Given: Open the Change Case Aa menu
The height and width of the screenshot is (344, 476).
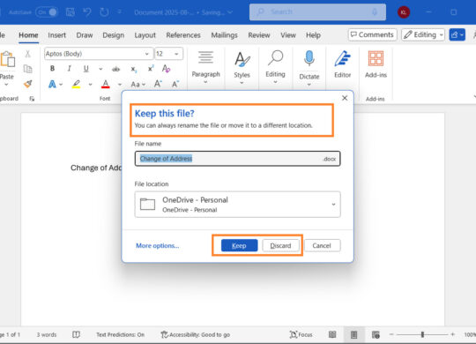Looking at the screenshot, I should [138, 84].
